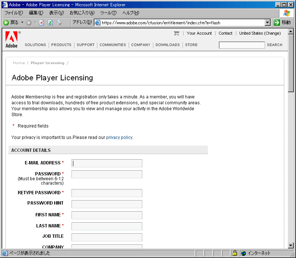
Task: Click the IE icon in title bar
Action: (x=5, y=5)
